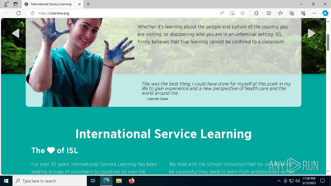Launch File Explorer from the taskbar

click(119, 181)
